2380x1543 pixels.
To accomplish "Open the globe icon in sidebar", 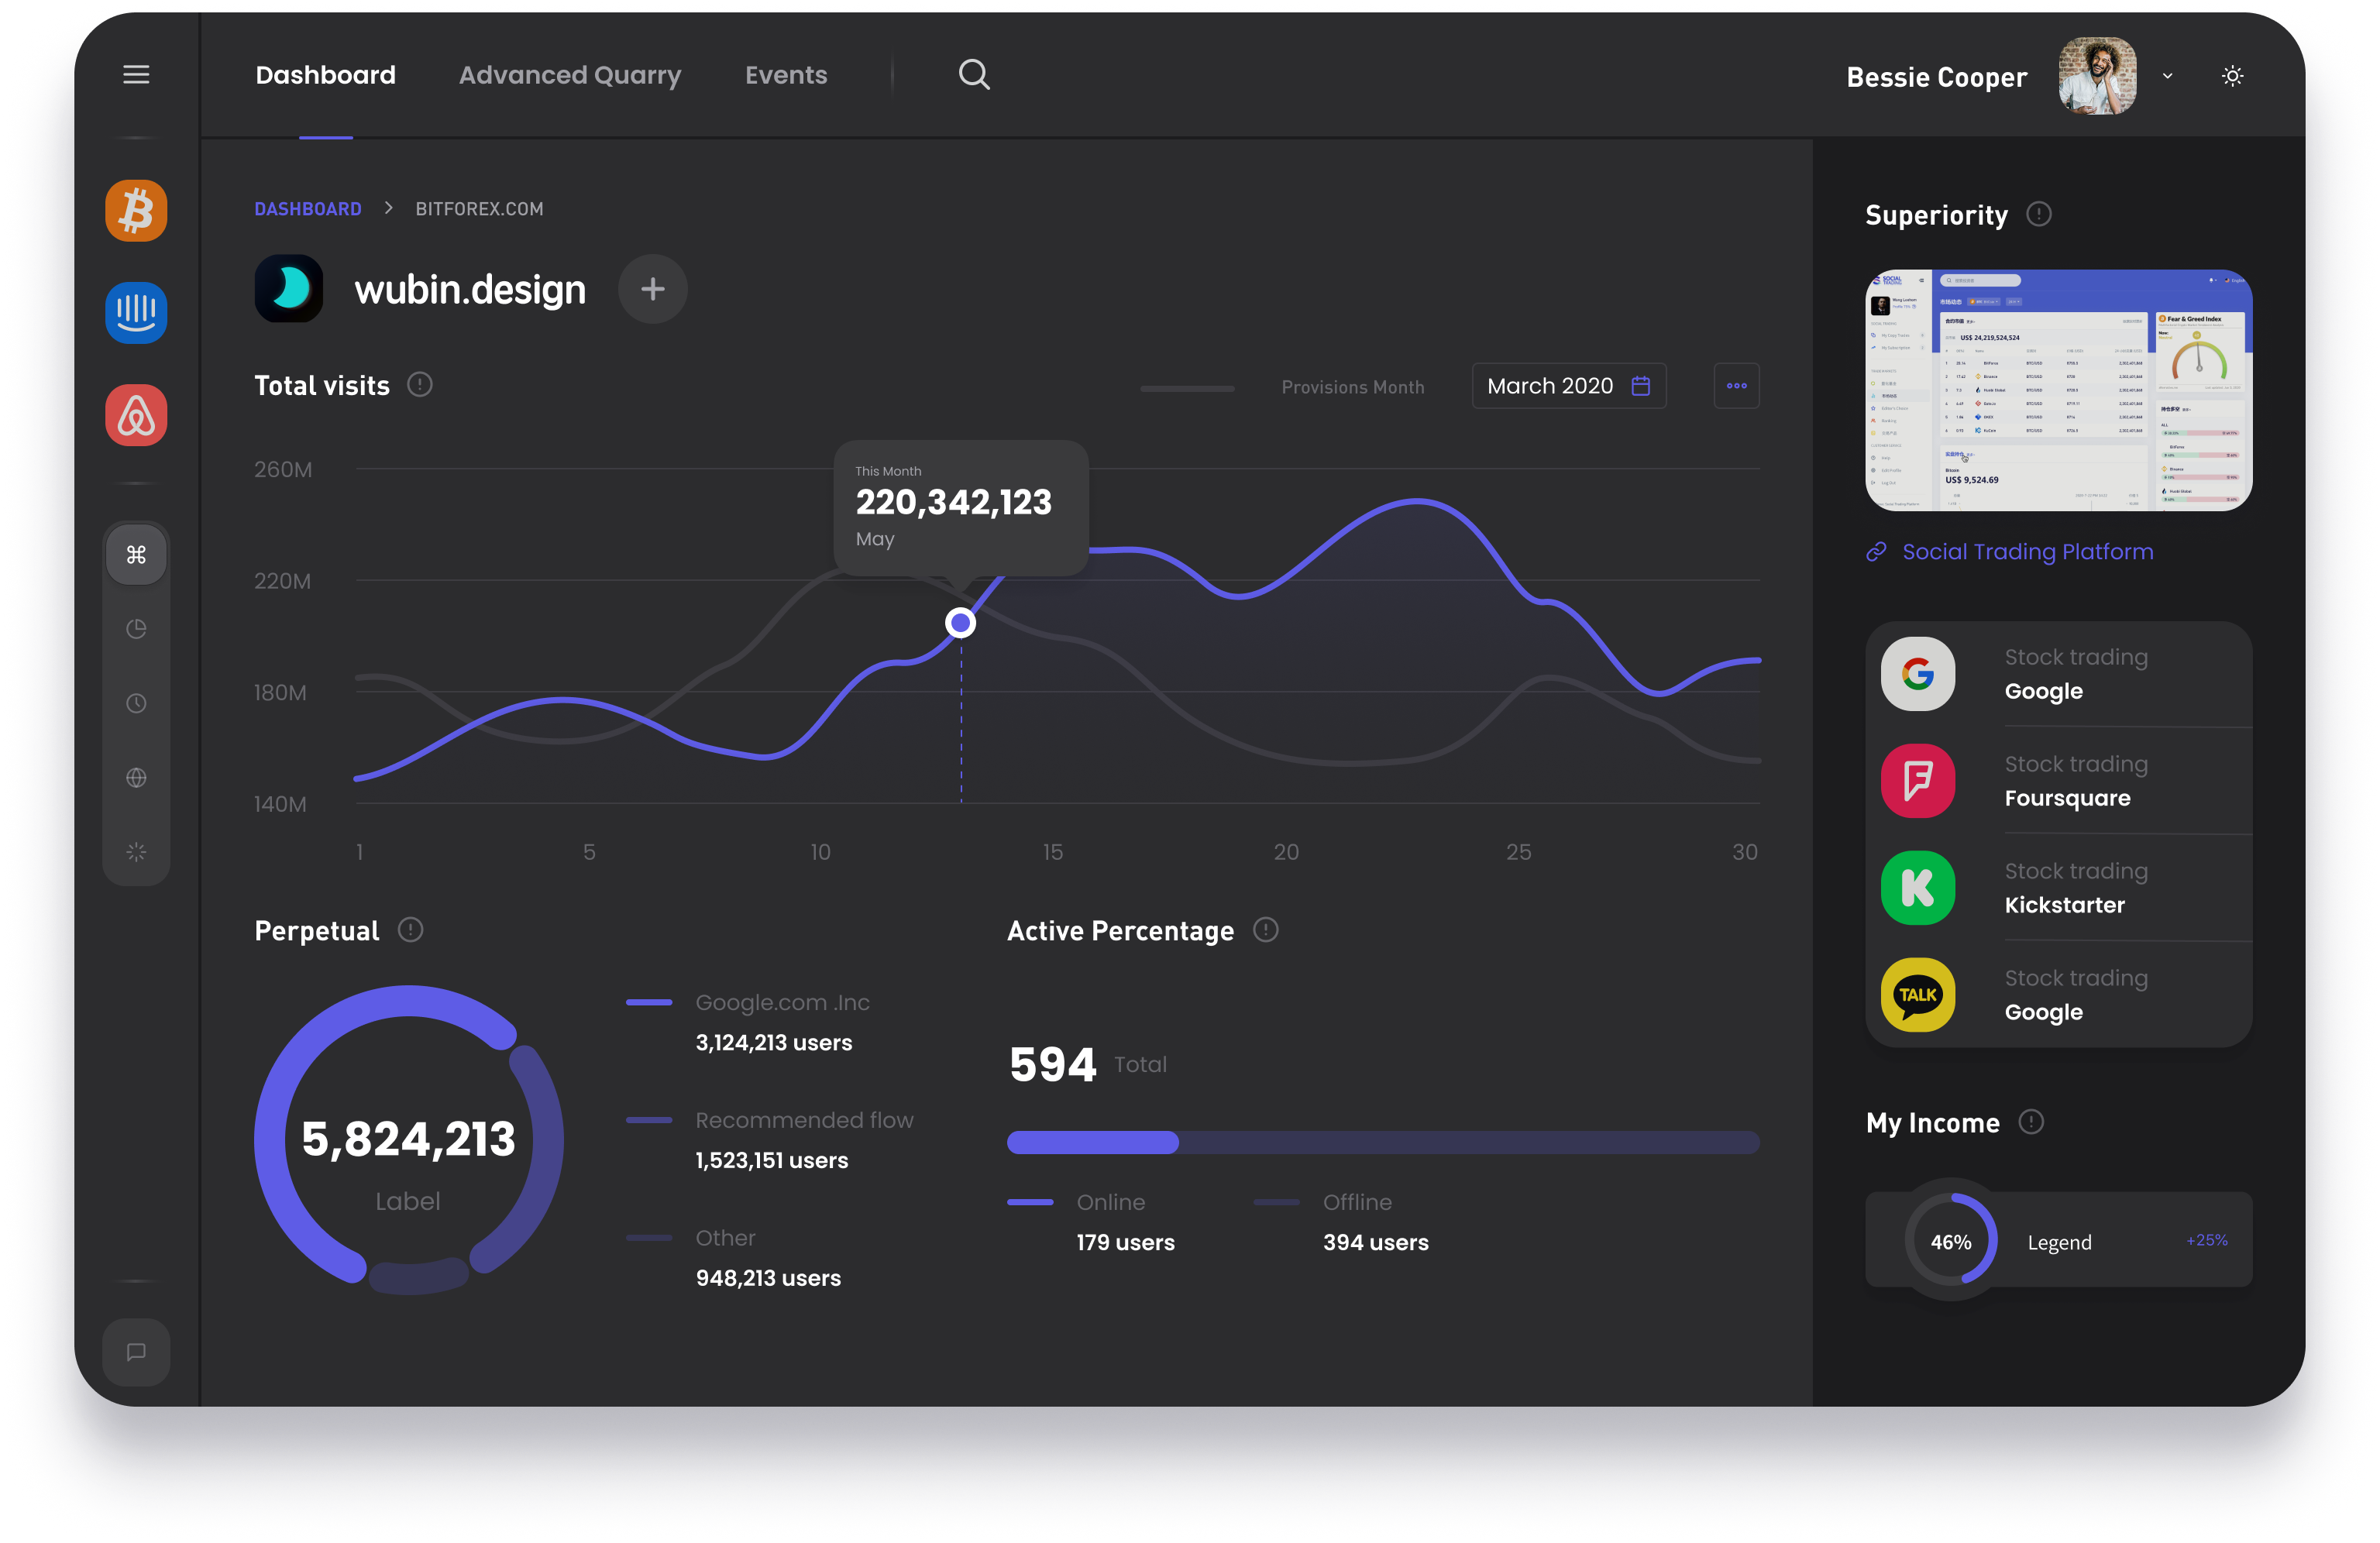I will pyautogui.click(x=136, y=778).
